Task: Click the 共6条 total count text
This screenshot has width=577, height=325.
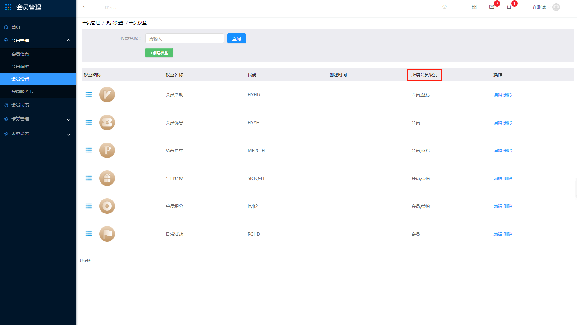Action: pyautogui.click(x=85, y=261)
